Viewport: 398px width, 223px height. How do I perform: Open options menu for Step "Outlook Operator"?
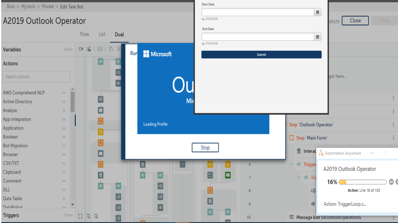[x=393, y=125]
